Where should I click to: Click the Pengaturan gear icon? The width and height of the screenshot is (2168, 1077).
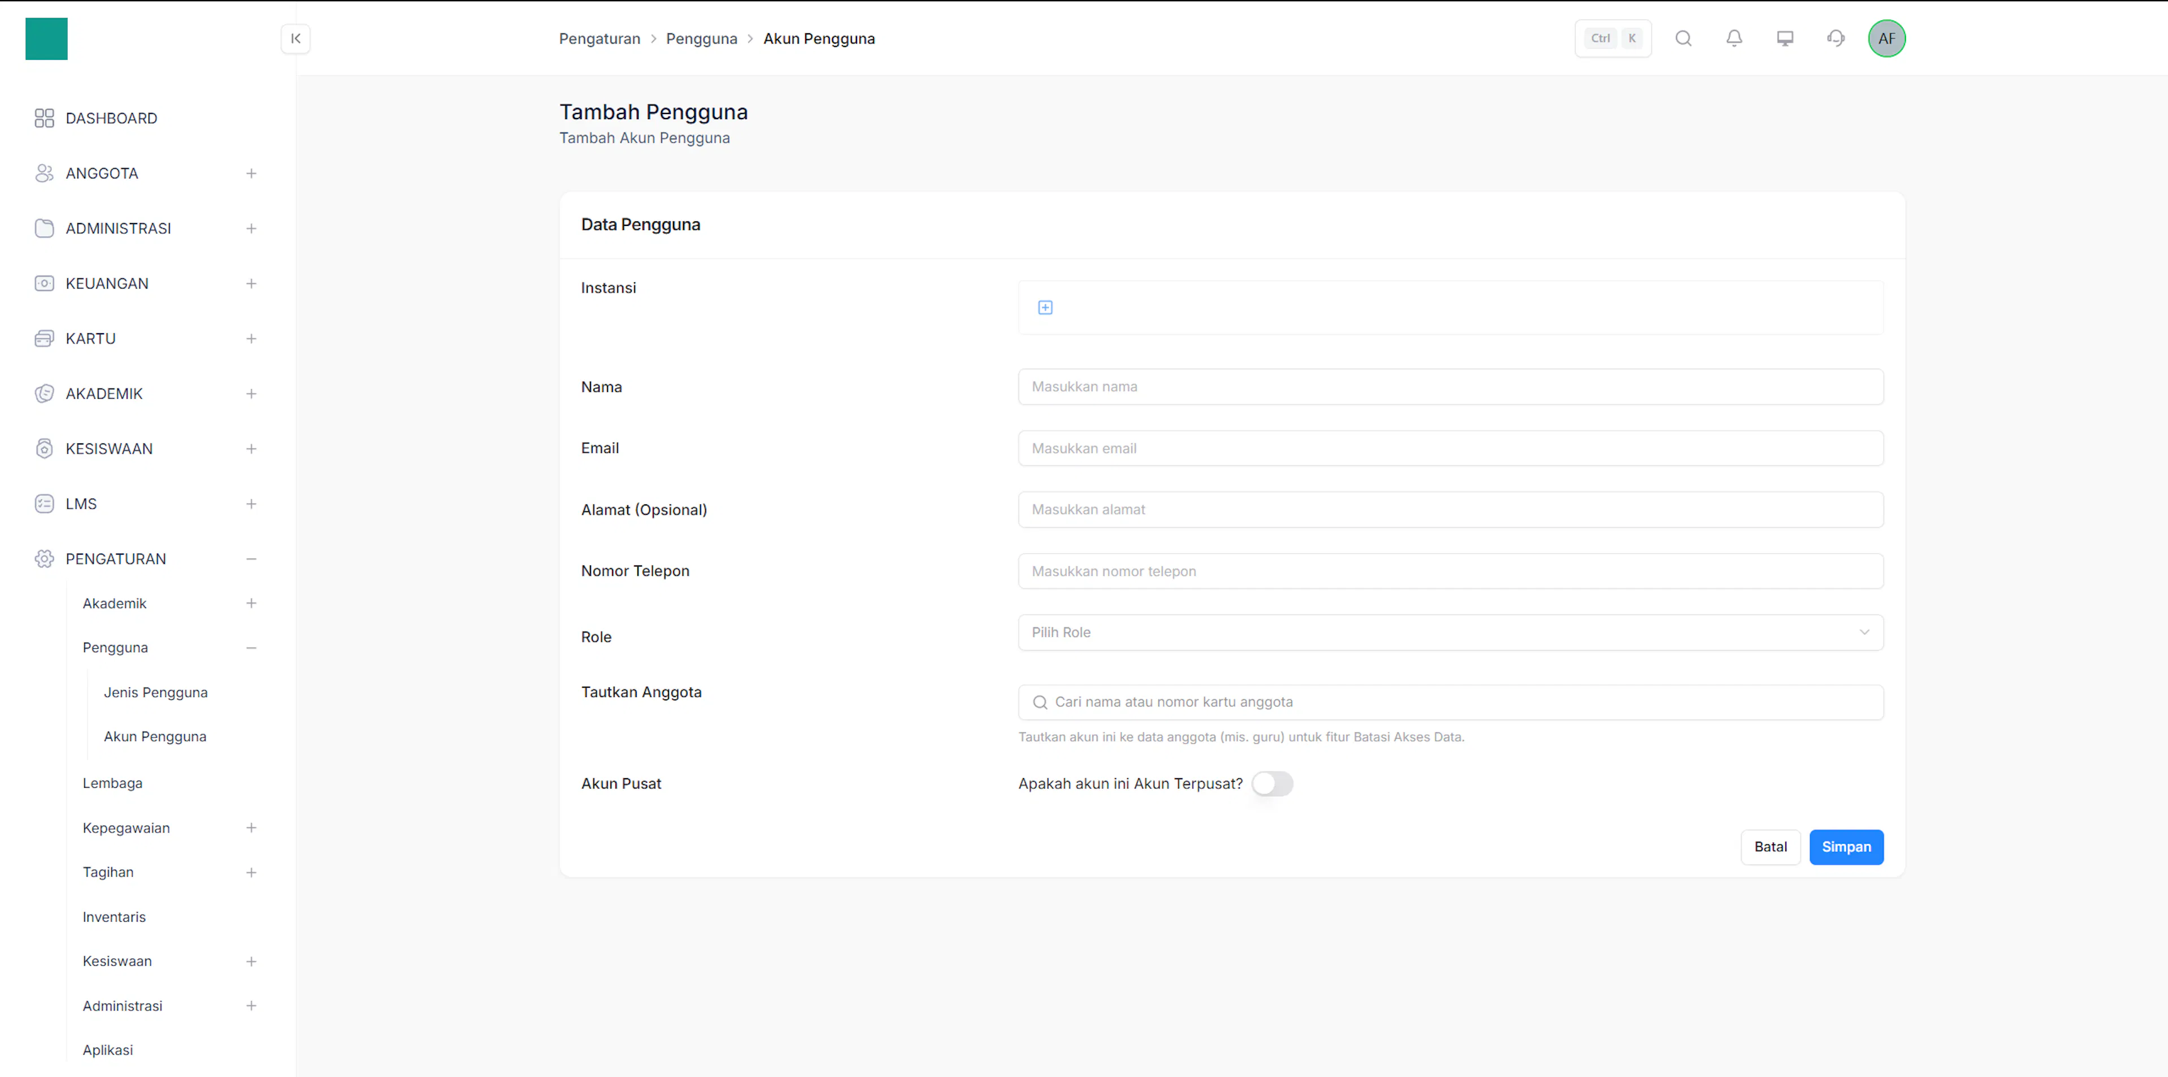click(45, 559)
